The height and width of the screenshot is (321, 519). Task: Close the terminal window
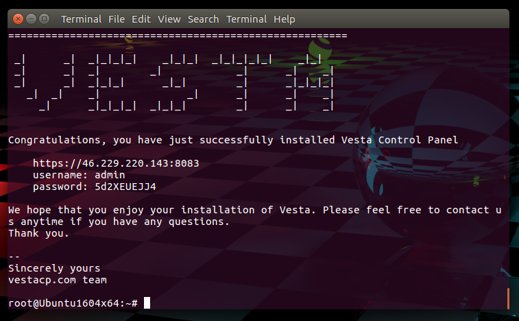pos(19,19)
